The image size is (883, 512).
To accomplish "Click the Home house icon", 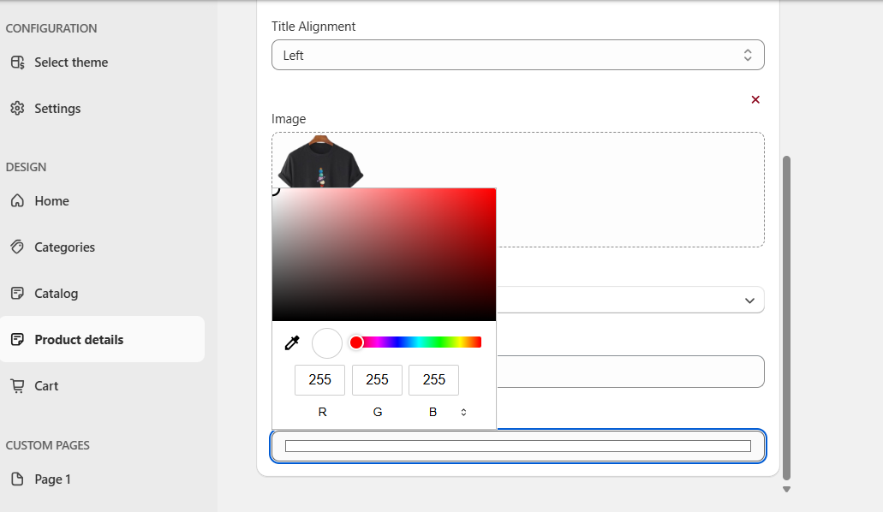I will coord(17,200).
